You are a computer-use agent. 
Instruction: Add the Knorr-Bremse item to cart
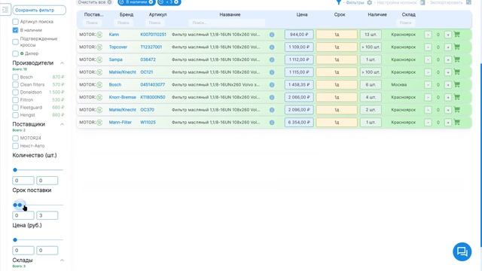tap(457, 97)
